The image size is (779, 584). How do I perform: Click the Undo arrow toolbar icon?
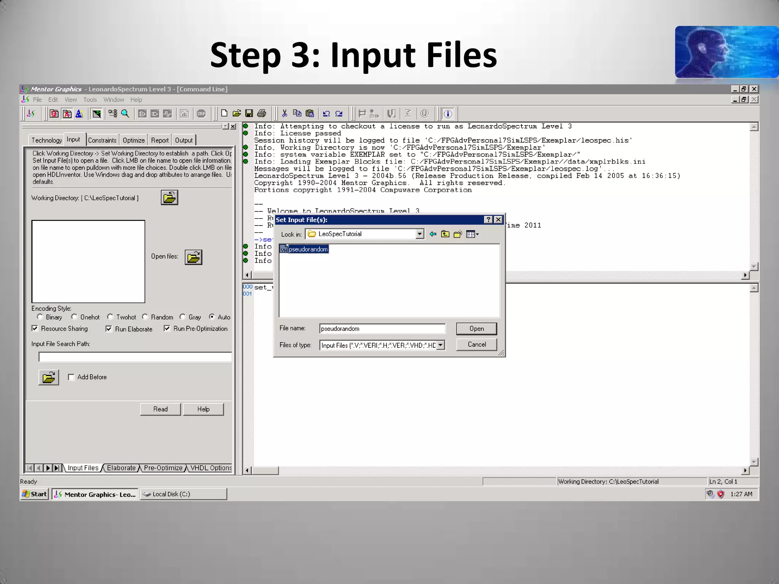(x=326, y=113)
